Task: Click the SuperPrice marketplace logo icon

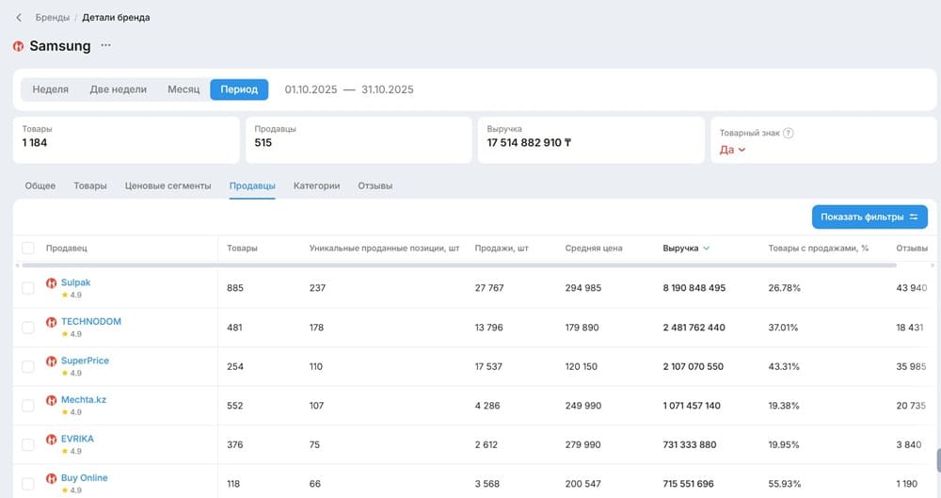Action: pyautogui.click(x=52, y=361)
